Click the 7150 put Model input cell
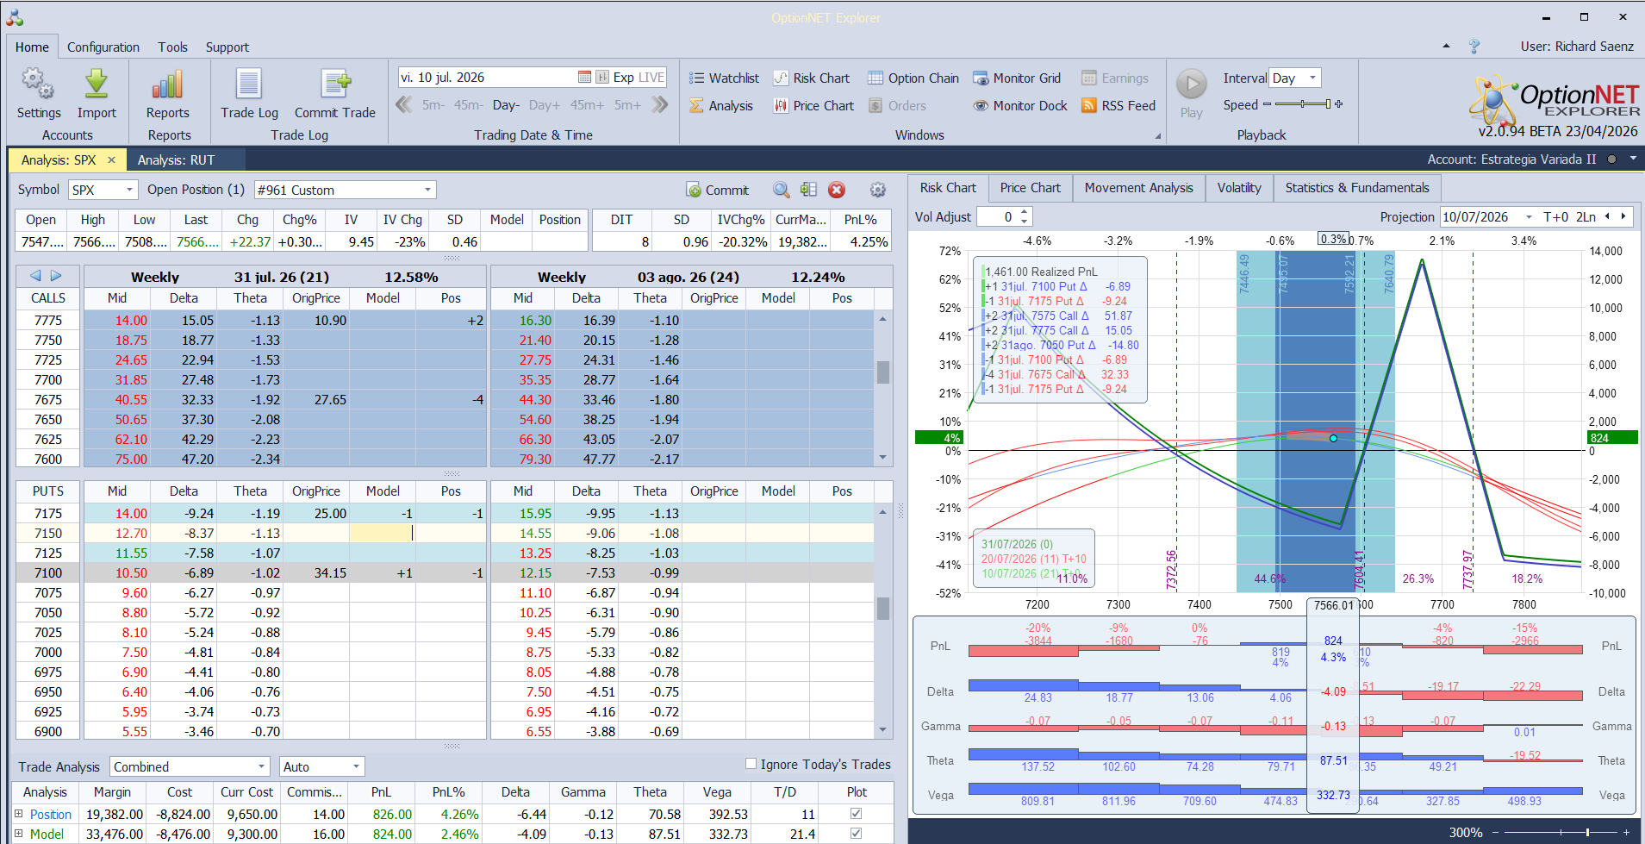This screenshot has height=844, width=1645. [x=382, y=534]
